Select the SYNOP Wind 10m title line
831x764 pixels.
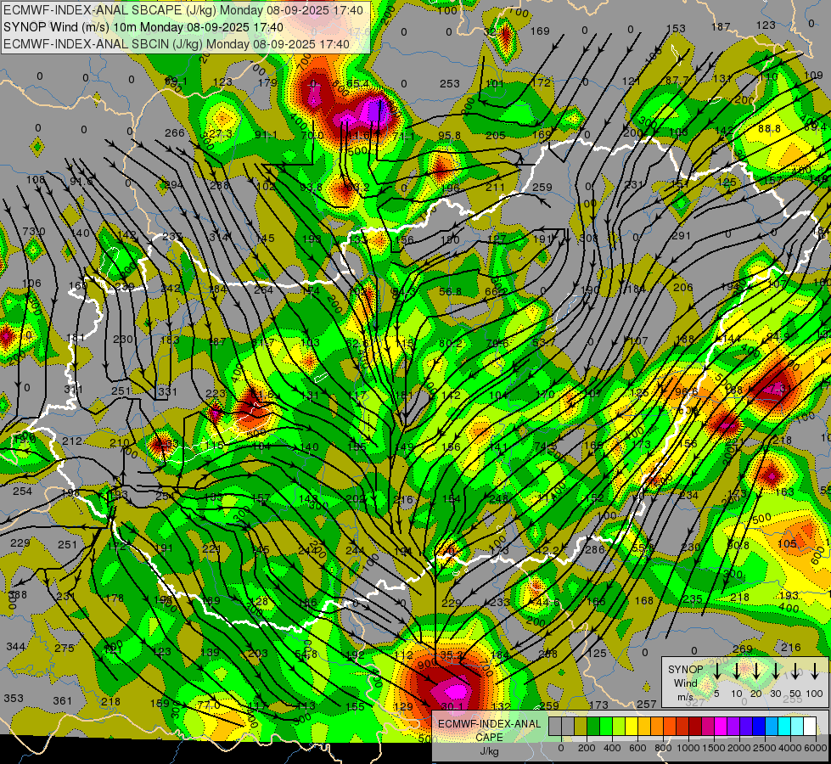point(143,27)
